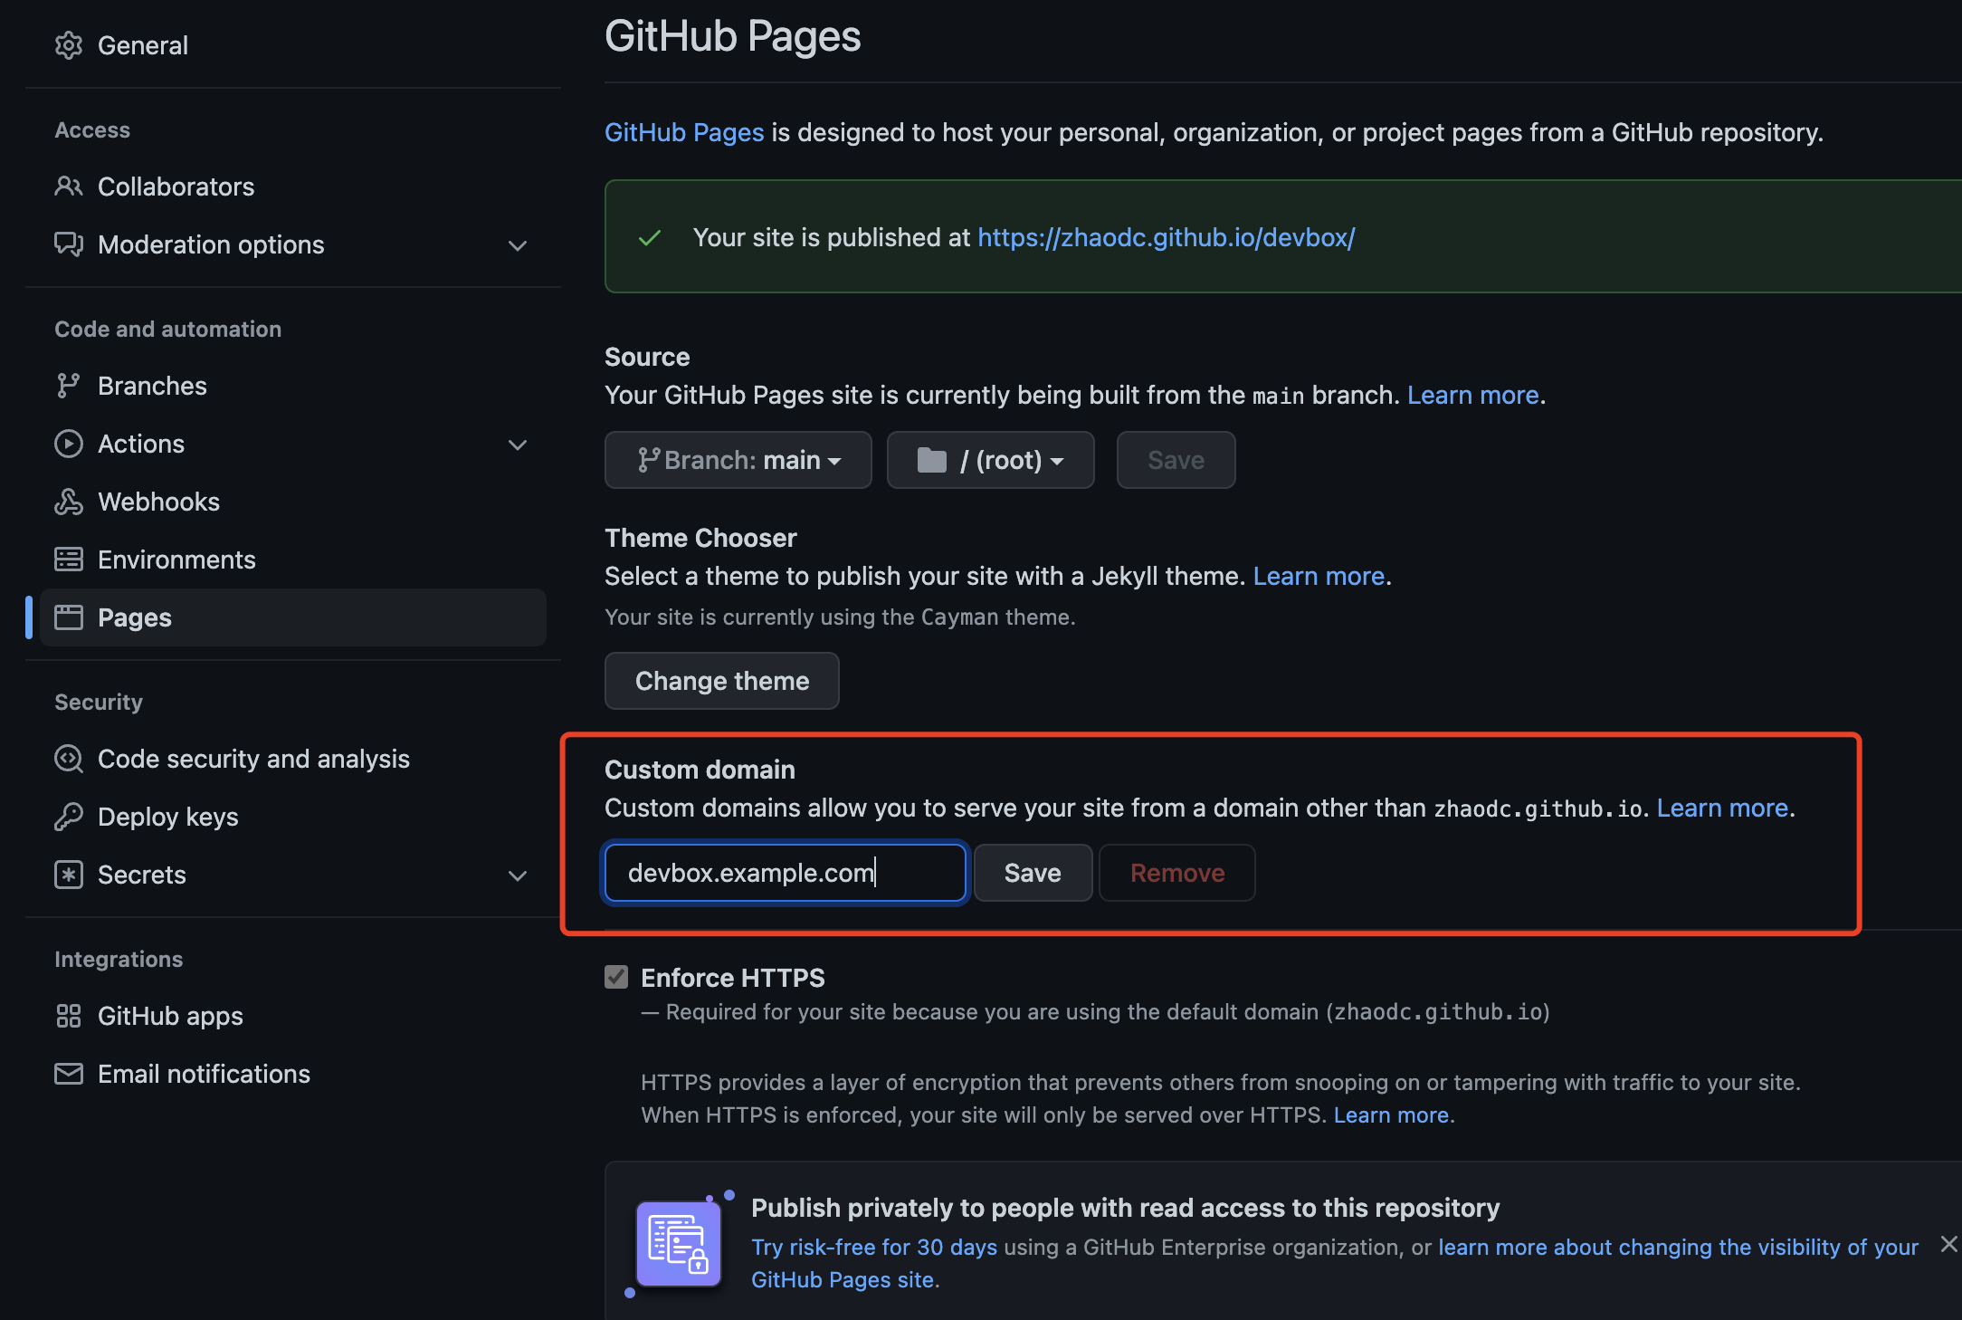This screenshot has width=1962, height=1320.
Task: Click learn more about changing visibility link
Action: (1335, 1263)
